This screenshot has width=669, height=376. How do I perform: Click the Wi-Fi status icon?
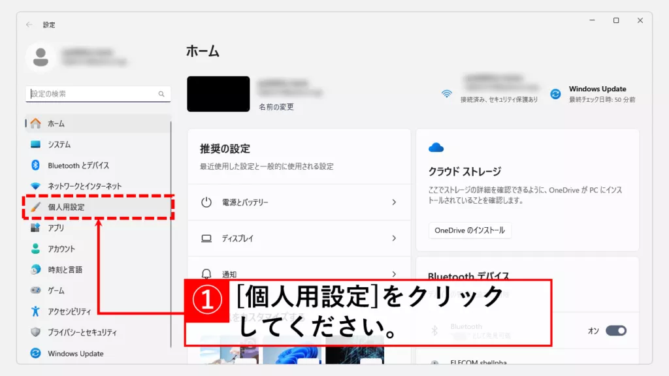tap(447, 94)
